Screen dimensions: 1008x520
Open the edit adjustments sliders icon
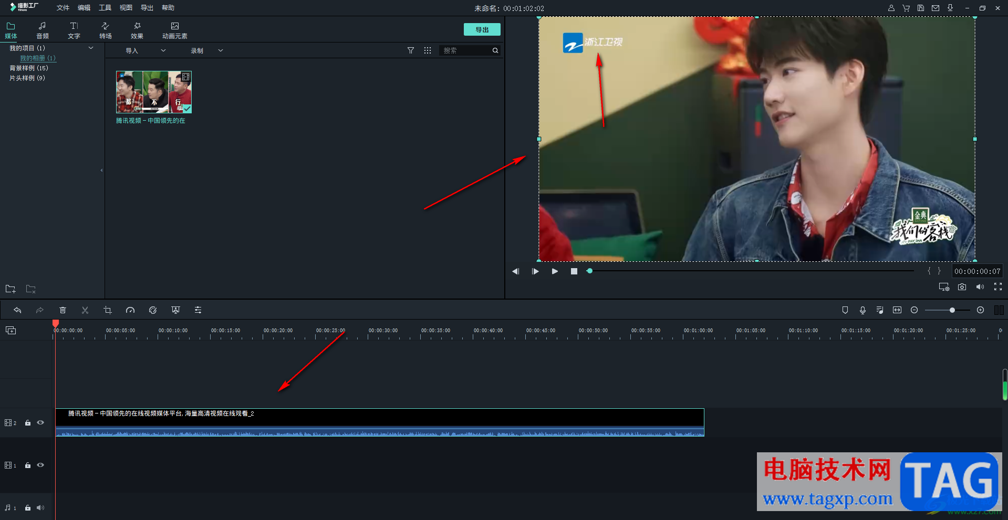click(x=198, y=310)
